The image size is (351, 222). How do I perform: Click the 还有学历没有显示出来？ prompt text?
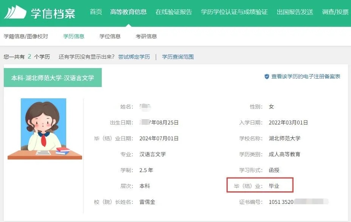pos(86,57)
